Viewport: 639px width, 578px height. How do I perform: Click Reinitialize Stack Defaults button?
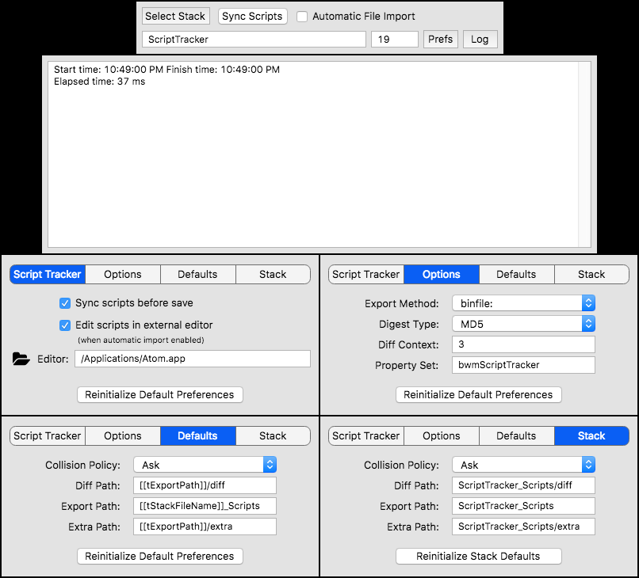[478, 557]
